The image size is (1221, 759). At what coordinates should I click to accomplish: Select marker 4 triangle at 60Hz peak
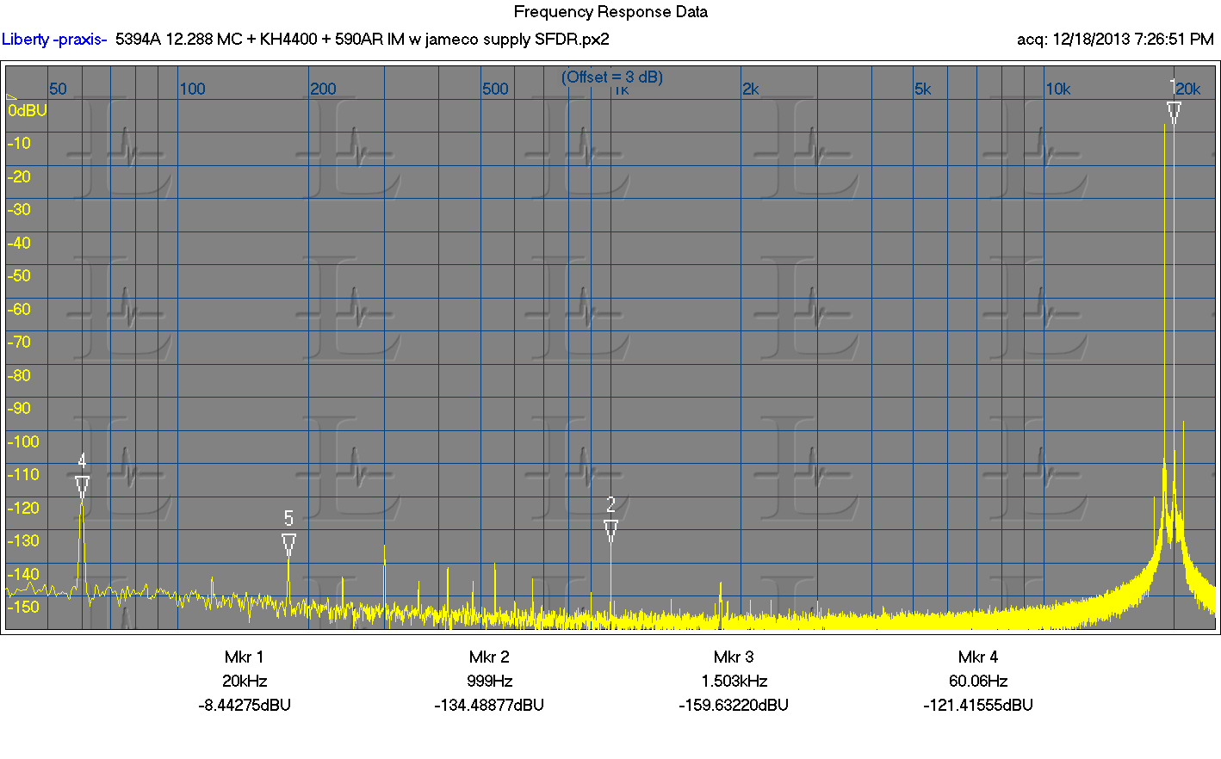click(x=82, y=487)
